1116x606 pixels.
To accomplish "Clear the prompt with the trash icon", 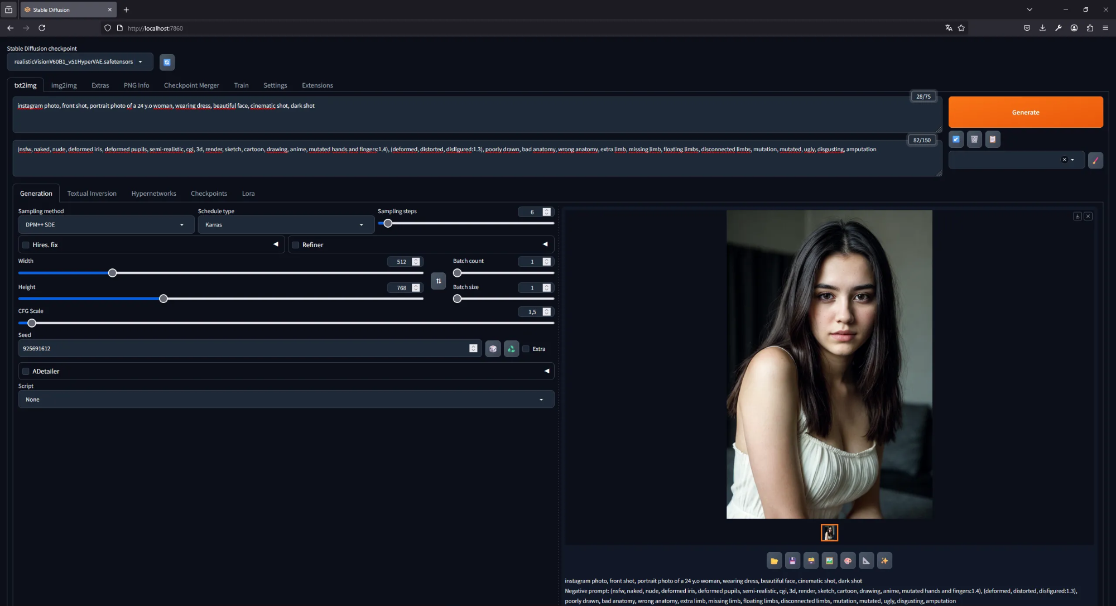I will pyautogui.click(x=974, y=140).
